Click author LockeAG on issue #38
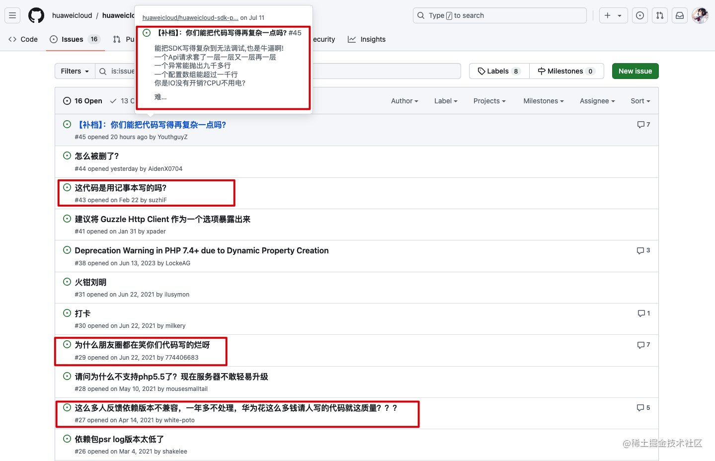This screenshot has height=461, width=715. pos(178,263)
